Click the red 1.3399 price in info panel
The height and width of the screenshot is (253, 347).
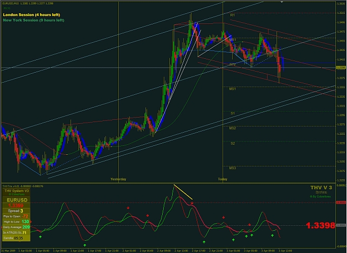(x=16, y=206)
